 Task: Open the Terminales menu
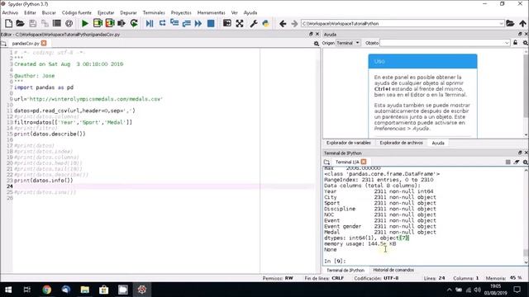pyautogui.click(x=154, y=12)
